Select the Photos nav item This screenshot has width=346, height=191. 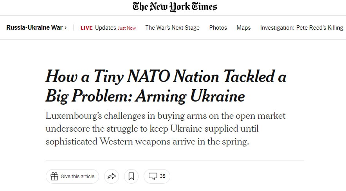218,28
